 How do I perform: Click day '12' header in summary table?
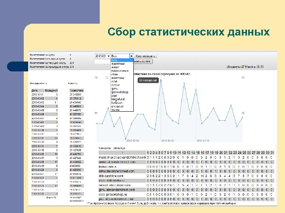pyautogui.click(x=184, y=153)
